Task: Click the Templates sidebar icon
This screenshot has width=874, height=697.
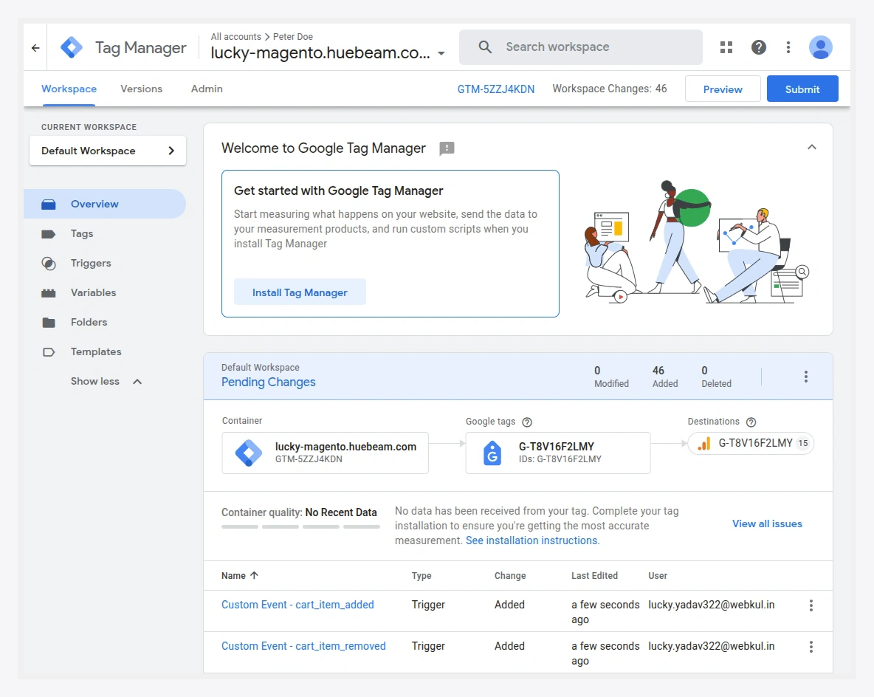Action: pyautogui.click(x=49, y=352)
